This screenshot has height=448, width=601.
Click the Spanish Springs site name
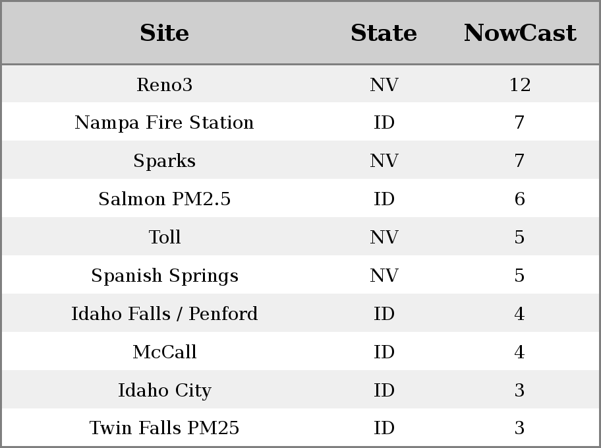click(165, 275)
